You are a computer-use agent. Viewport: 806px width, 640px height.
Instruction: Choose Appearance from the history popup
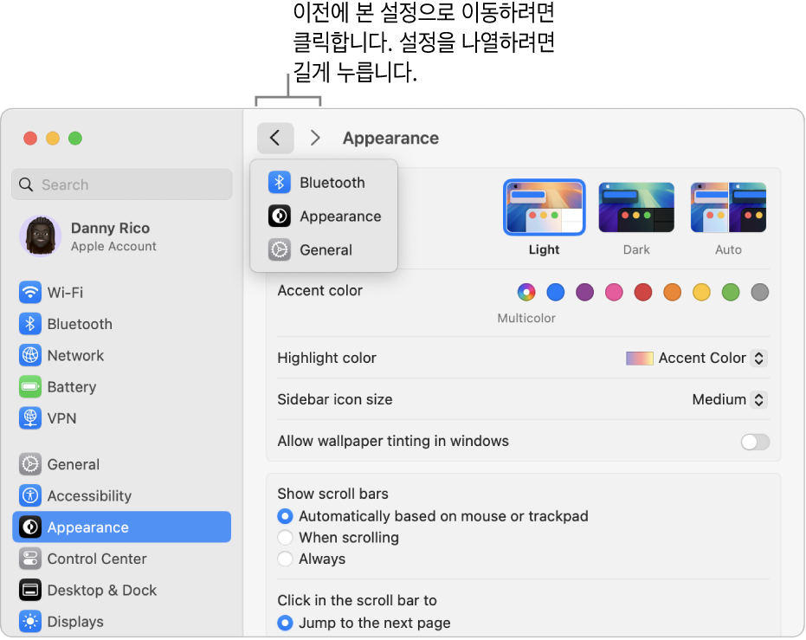324,217
